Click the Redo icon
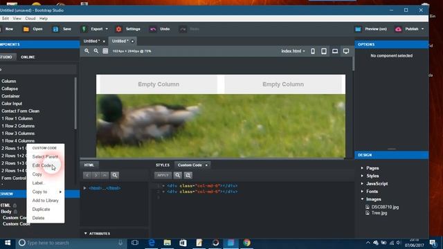Viewport: 443px width, 249px height. [x=183, y=29]
